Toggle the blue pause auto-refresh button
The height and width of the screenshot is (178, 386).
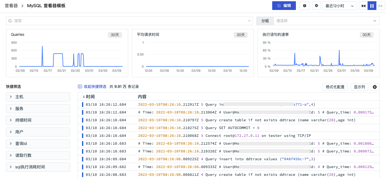click(372, 6)
